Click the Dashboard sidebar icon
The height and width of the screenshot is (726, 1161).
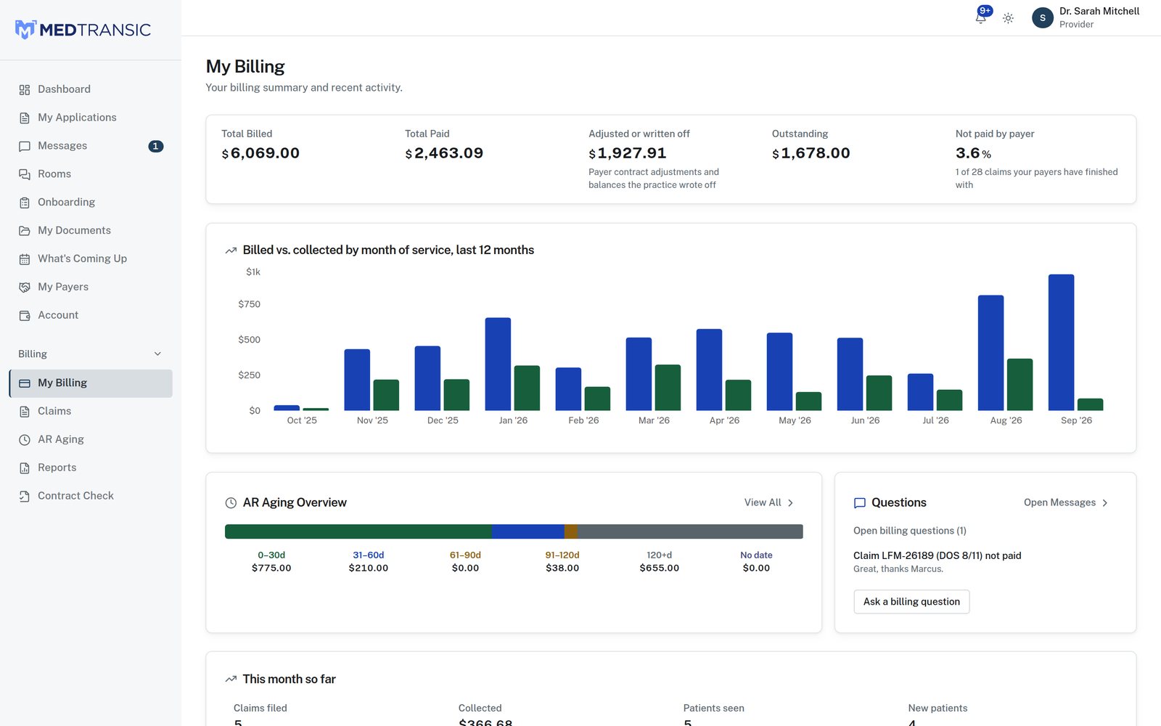click(x=25, y=89)
